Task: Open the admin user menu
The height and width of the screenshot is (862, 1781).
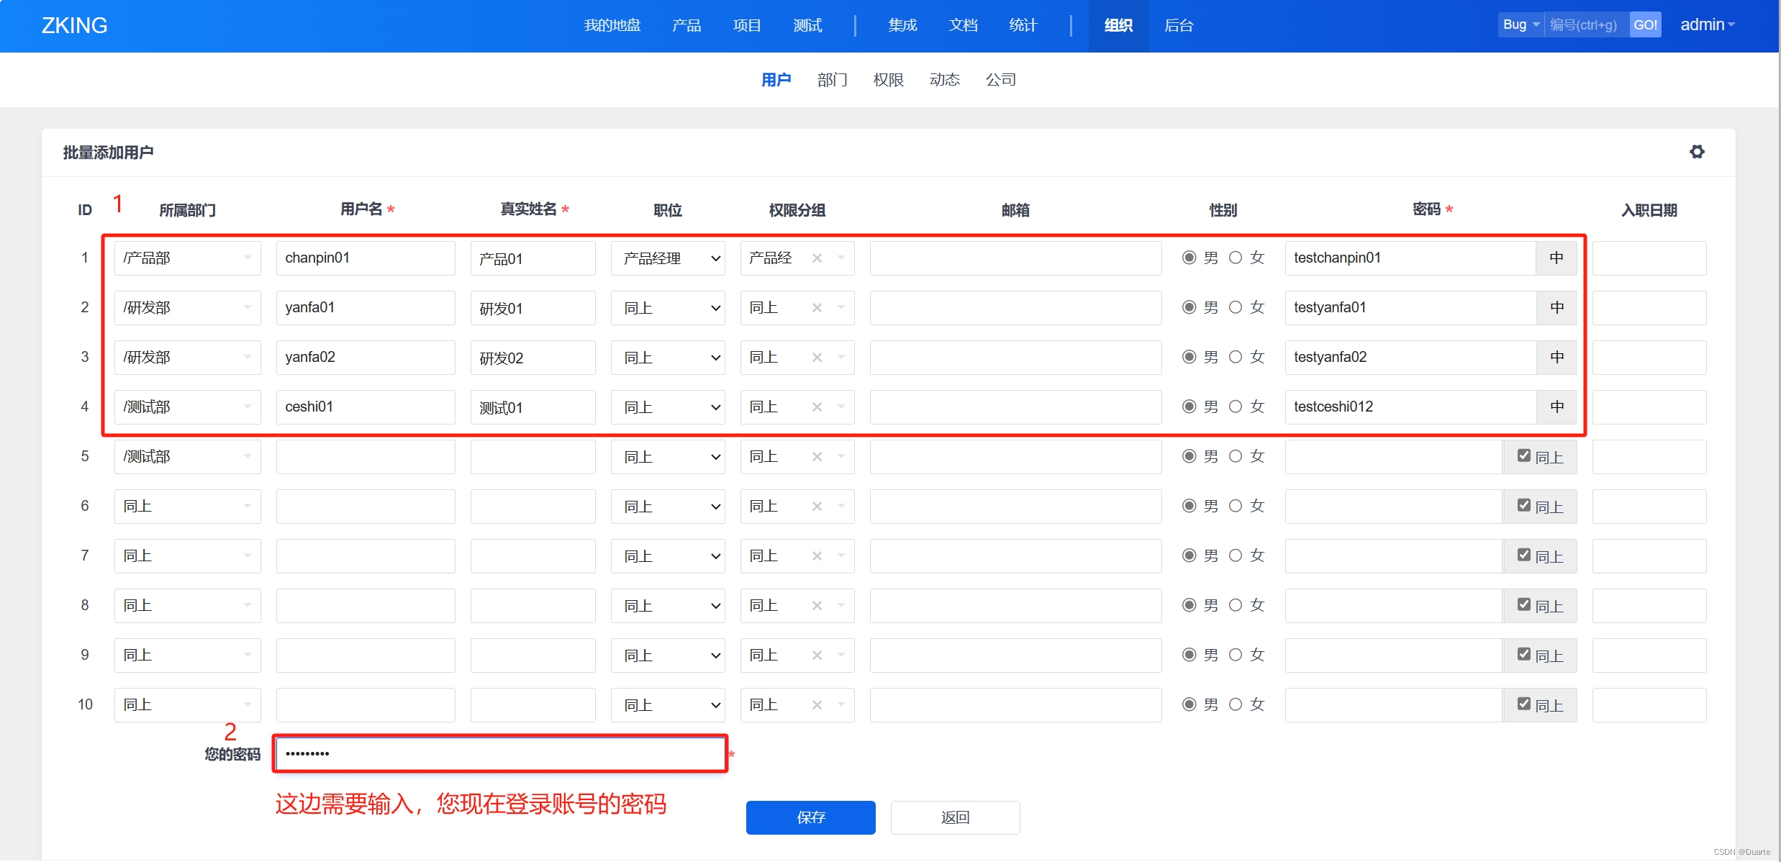Action: coord(1707,24)
